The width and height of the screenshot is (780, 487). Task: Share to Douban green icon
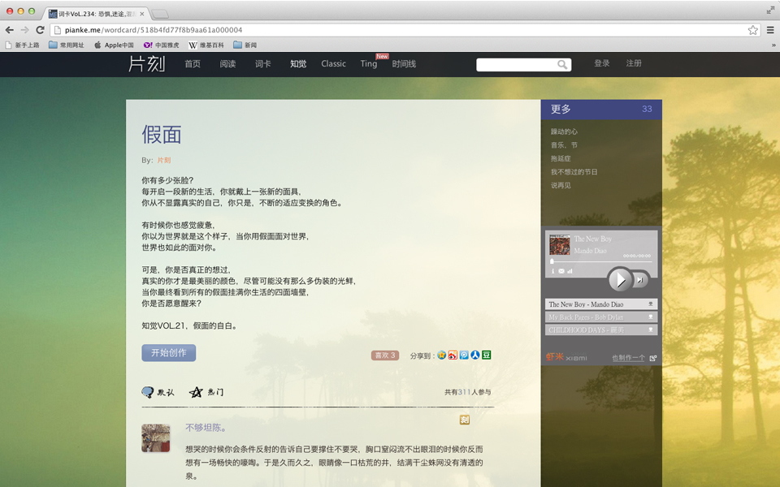coord(487,356)
